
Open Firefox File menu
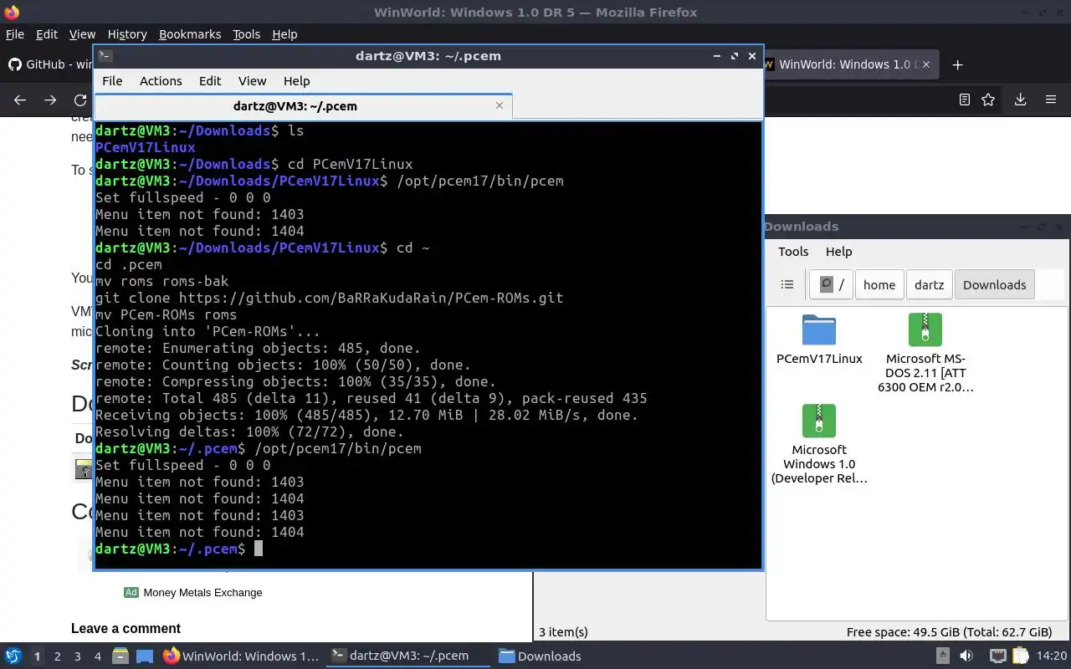(15, 34)
